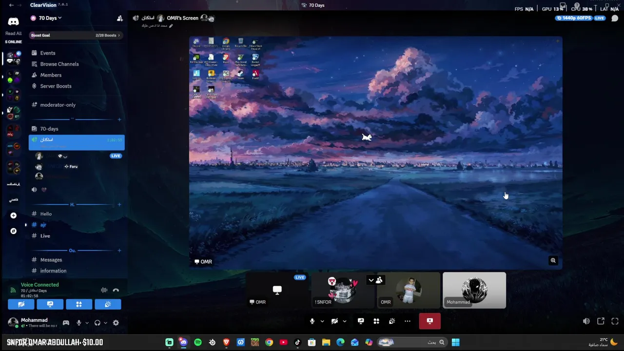Add a channel to the Ou. category
The image size is (624, 351).
pos(119,251)
